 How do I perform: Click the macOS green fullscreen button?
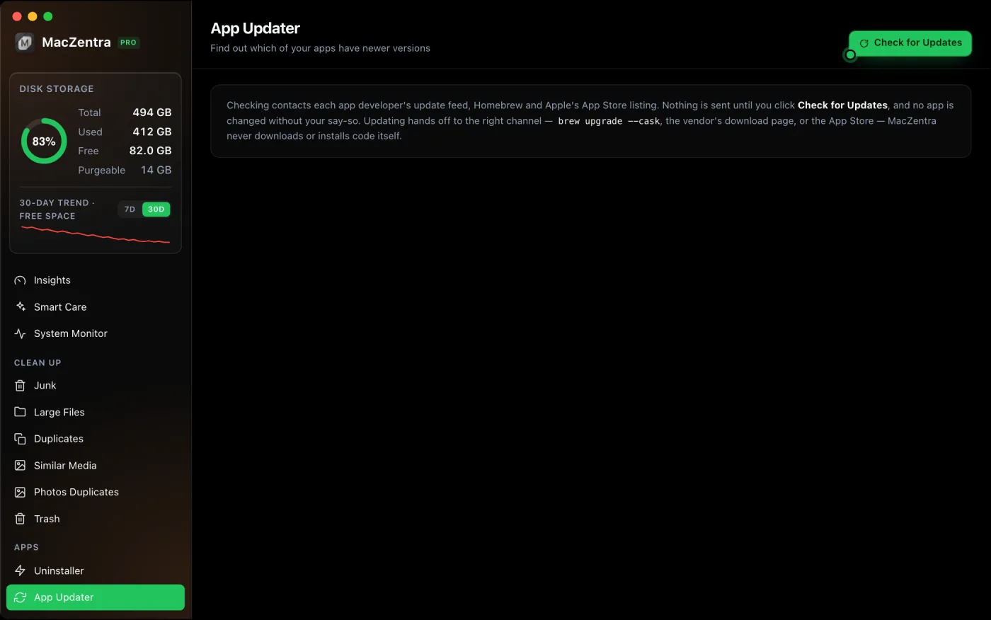coord(48,16)
